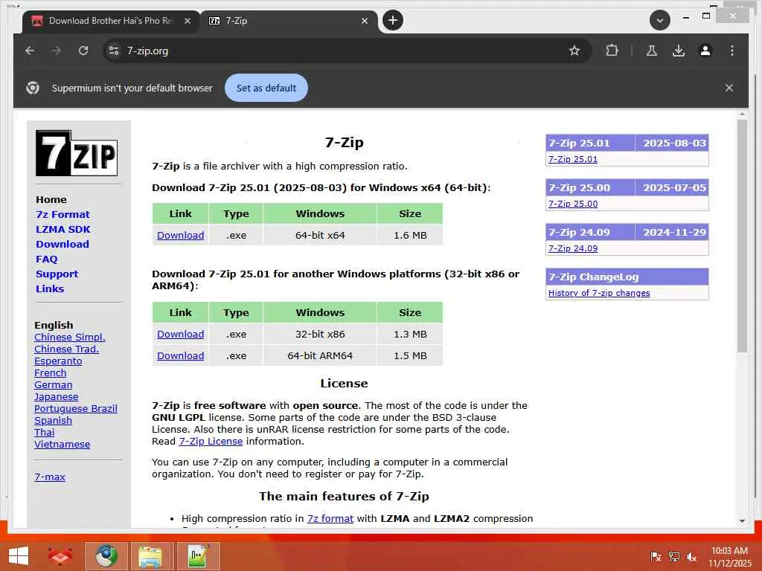Switch language to Japanese
Viewport: 762px width, 571px height.
pyautogui.click(x=56, y=397)
